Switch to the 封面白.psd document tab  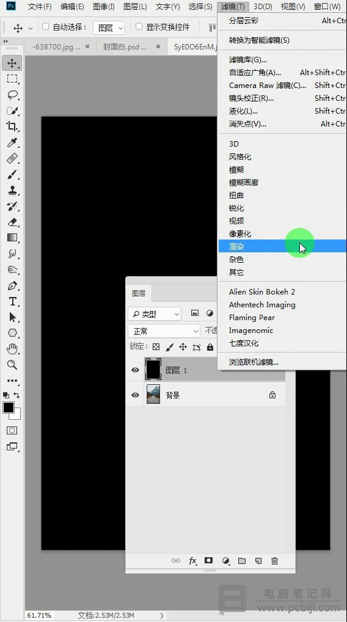click(125, 47)
